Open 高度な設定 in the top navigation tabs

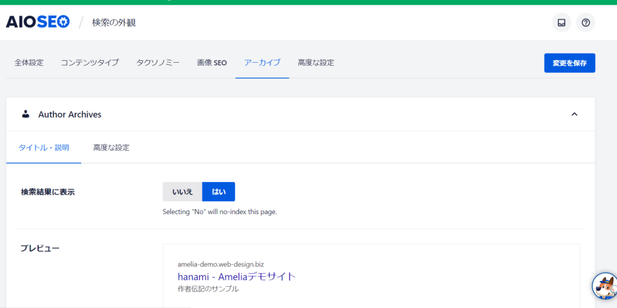[316, 63]
